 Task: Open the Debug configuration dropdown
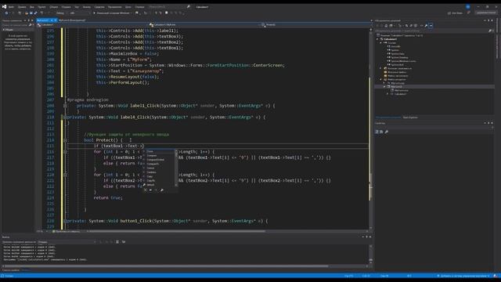[62, 13]
